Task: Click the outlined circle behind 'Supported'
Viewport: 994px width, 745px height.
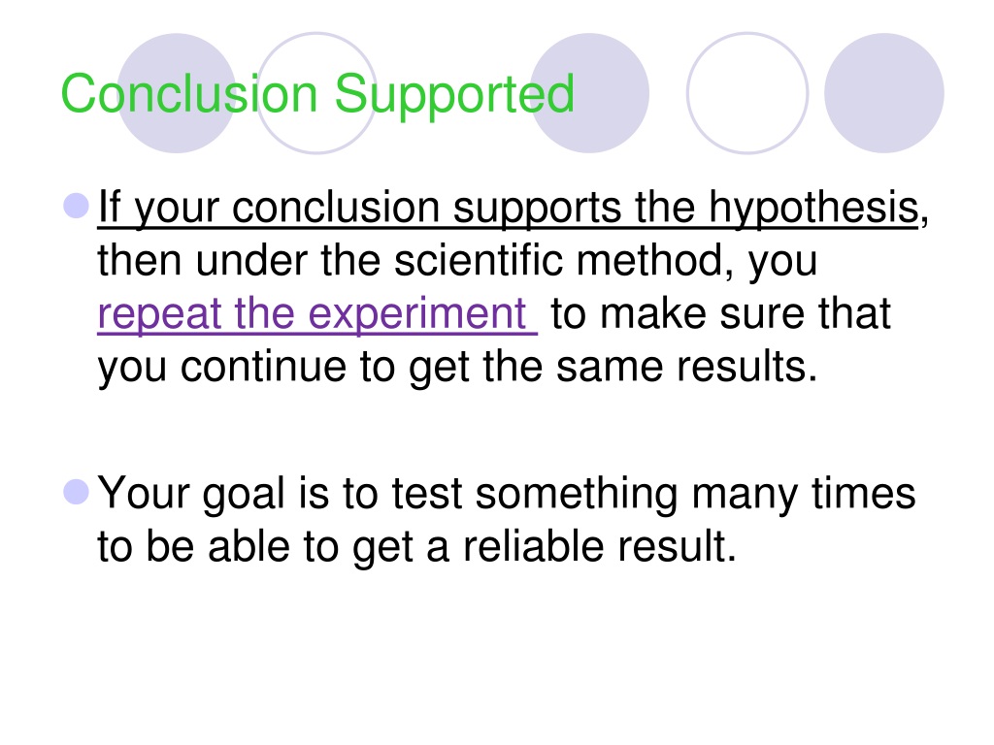Action: tap(316, 93)
